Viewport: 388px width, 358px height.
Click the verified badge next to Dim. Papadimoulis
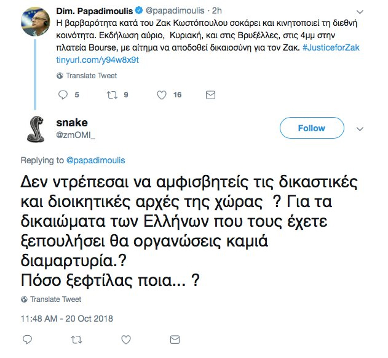(139, 10)
